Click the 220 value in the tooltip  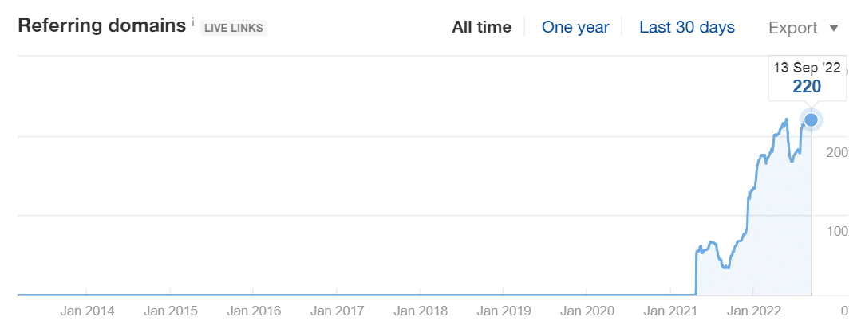[x=807, y=86]
